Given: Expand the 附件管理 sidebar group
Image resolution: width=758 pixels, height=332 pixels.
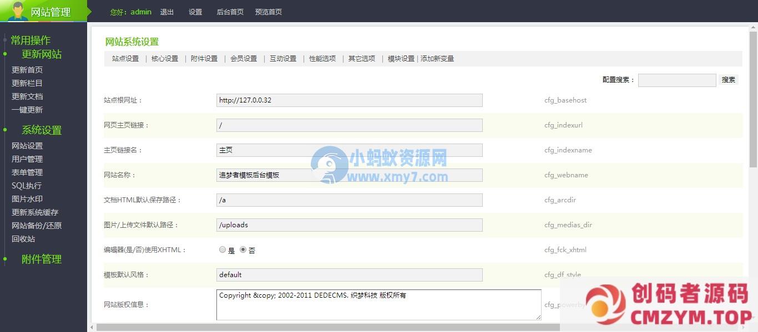Looking at the screenshot, I should (42, 259).
